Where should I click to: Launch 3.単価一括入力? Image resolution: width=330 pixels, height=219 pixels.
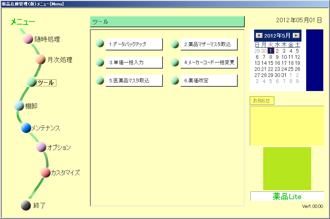click(134, 62)
